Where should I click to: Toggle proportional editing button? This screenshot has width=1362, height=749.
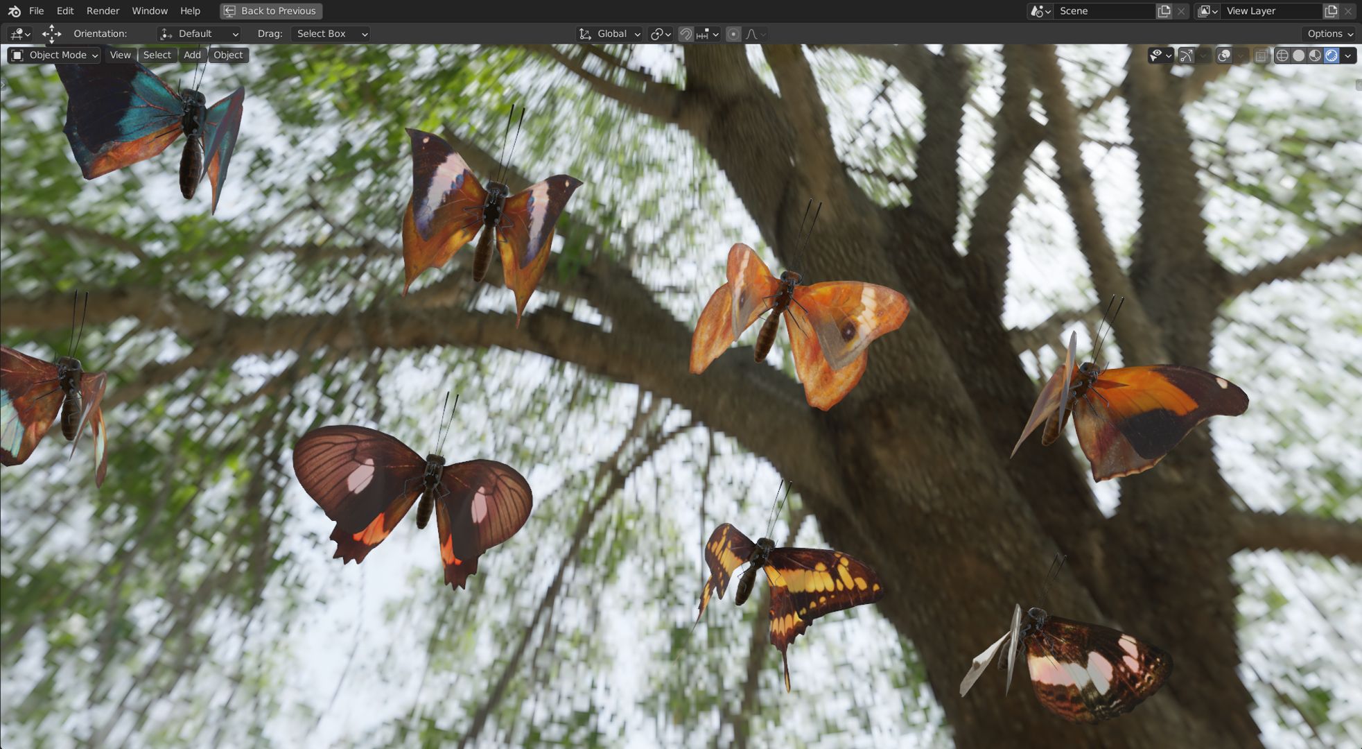(x=733, y=34)
